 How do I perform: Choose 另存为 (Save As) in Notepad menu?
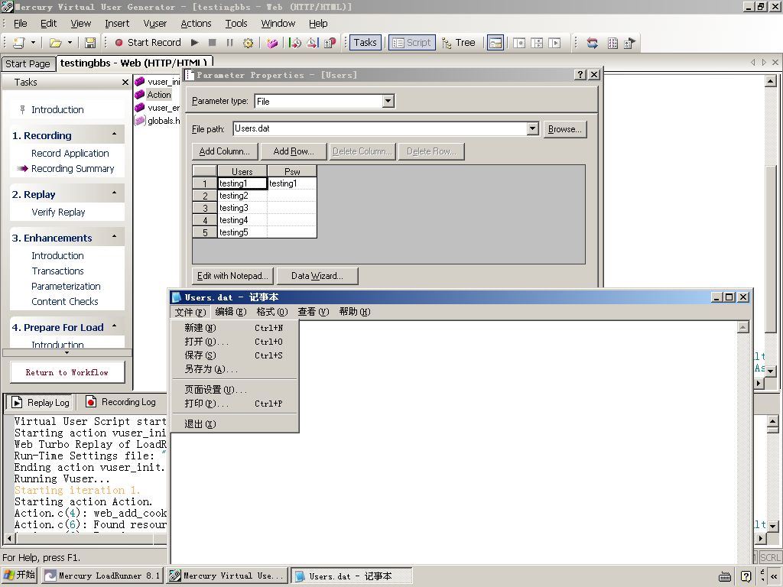click(x=210, y=369)
